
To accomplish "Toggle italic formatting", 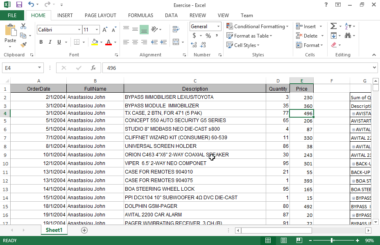I will pos(50,42).
